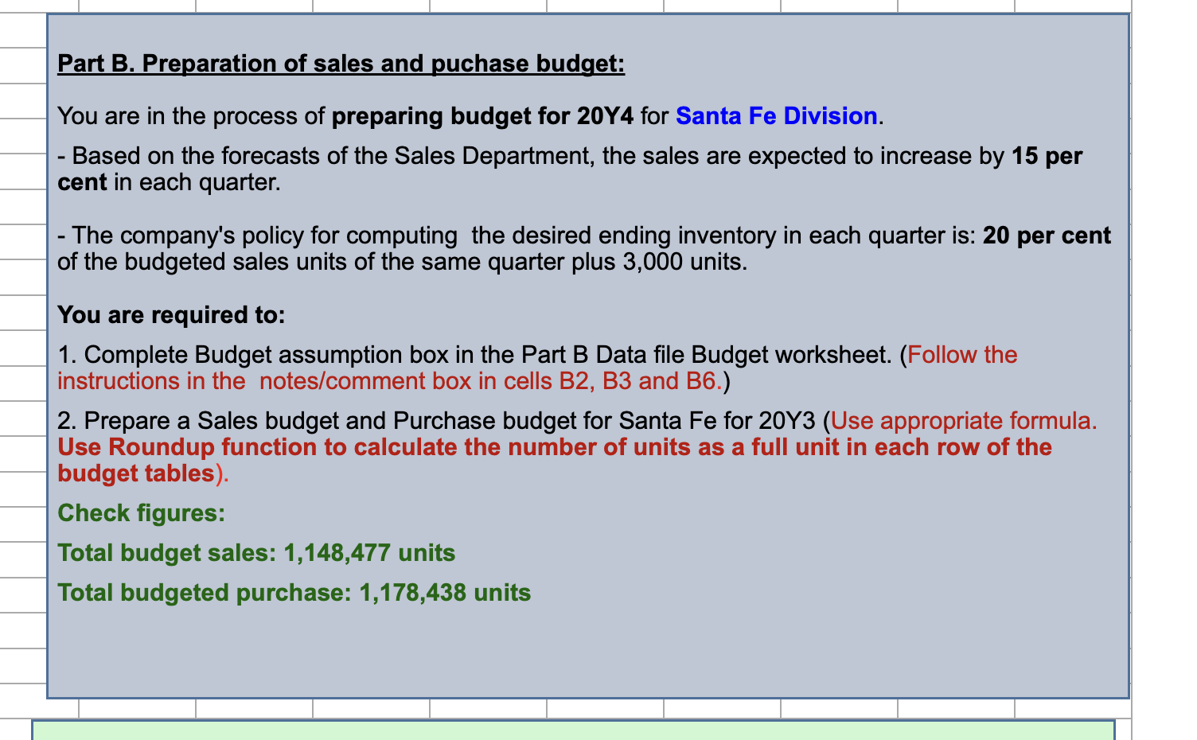The width and height of the screenshot is (1197, 740).
Task: Click the green "Check figures:" label
Action: tap(142, 513)
